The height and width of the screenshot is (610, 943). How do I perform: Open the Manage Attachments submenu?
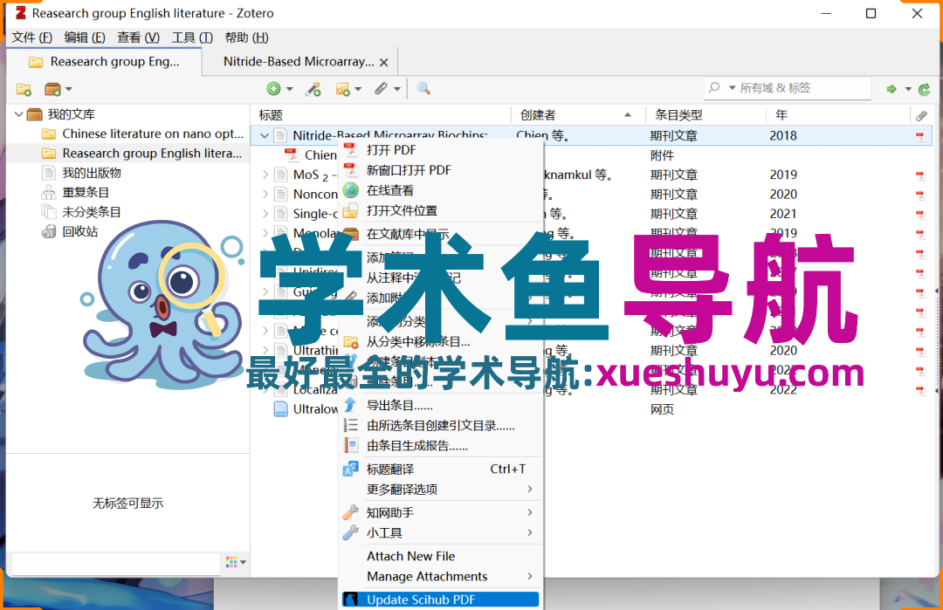point(441,577)
